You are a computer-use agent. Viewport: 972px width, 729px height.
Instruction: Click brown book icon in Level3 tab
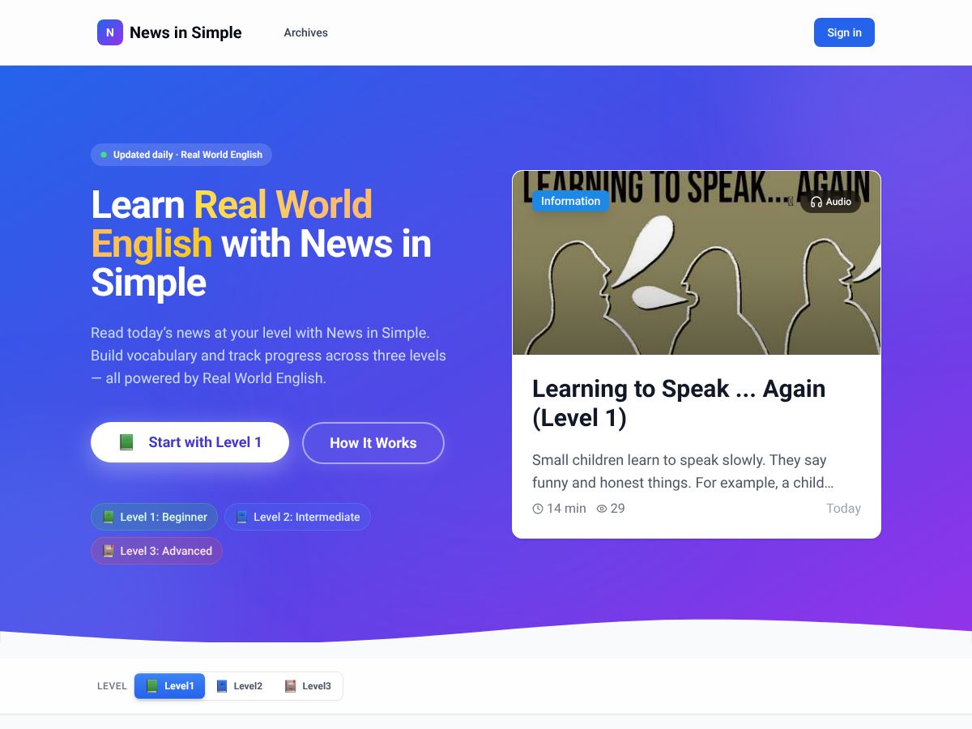click(x=291, y=686)
